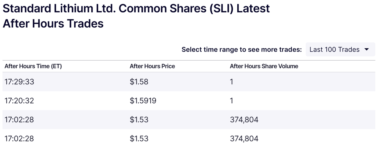Click the $1.5919 price cell
Image resolution: width=376 pixels, height=147 pixels.
(x=143, y=101)
